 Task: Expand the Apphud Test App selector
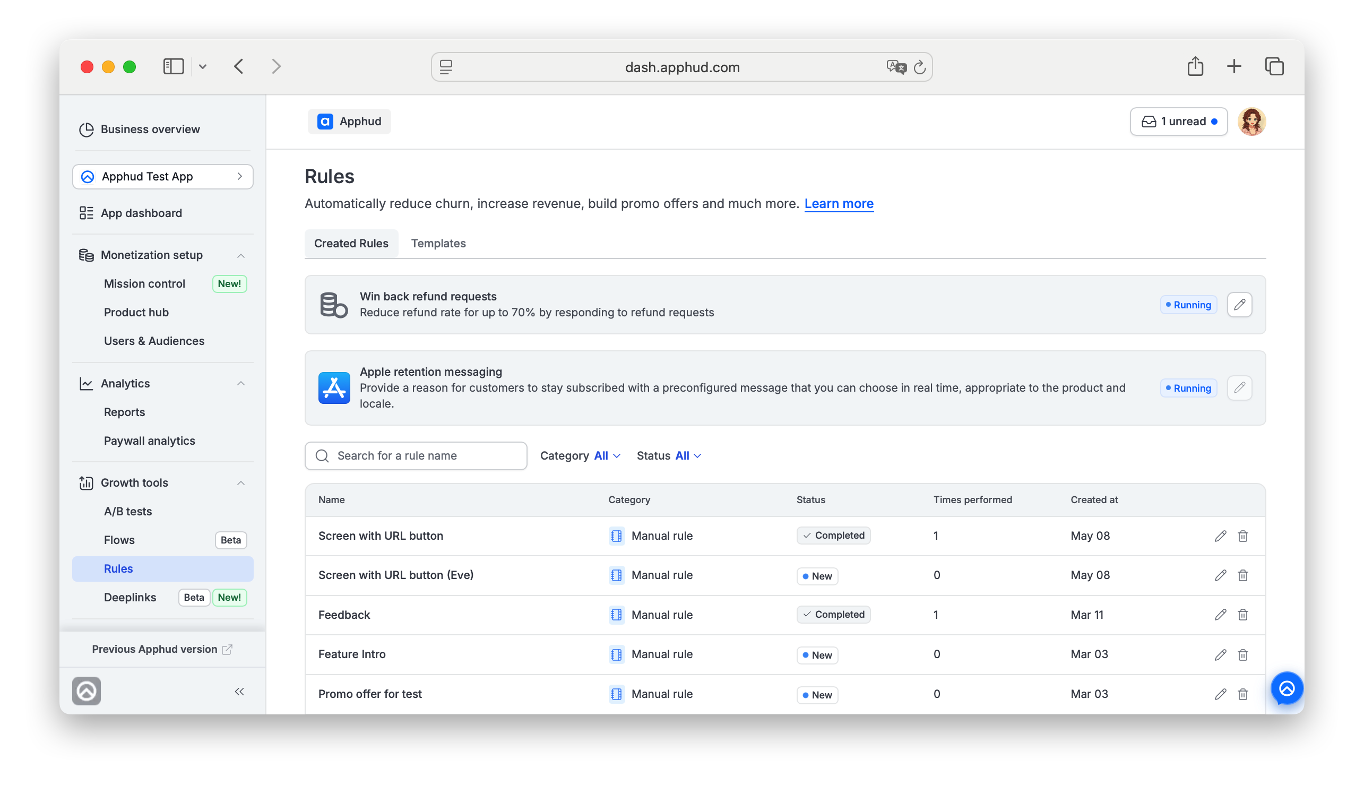[162, 176]
